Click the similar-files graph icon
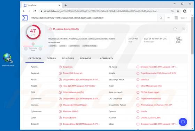Screen dimensions: 195x131 (184, 29)
